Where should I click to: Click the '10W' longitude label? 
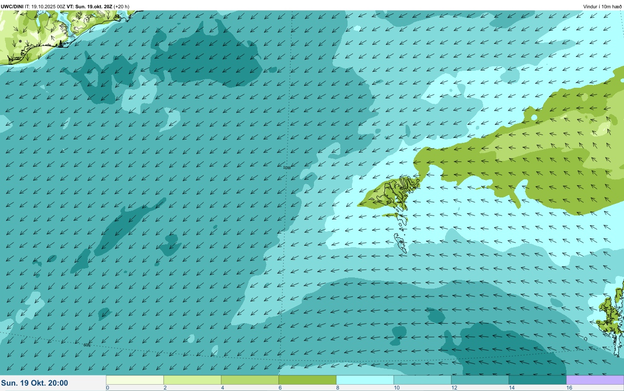287,168
